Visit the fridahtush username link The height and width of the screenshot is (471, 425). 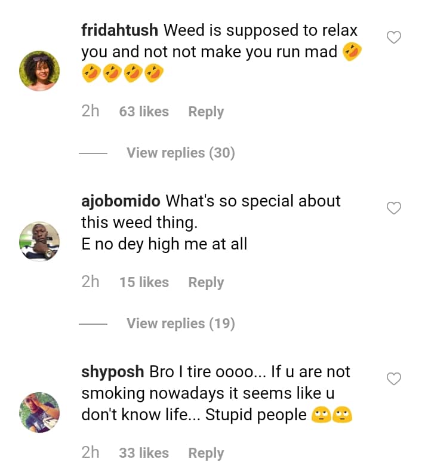coord(119,30)
